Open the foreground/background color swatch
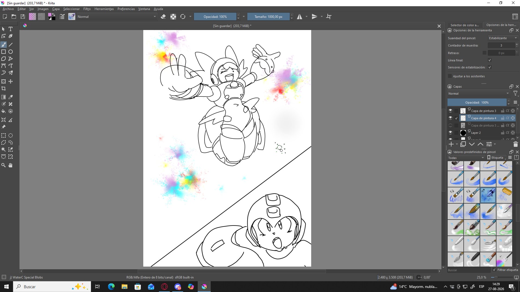 [x=52, y=17]
